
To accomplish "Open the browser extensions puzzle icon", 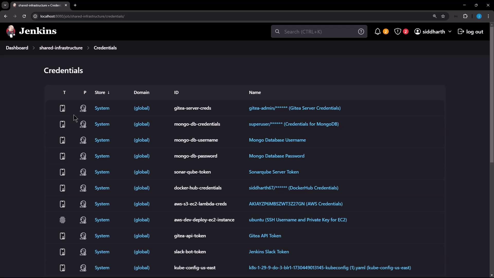I will pyautogui.click(x=465, y=16).
